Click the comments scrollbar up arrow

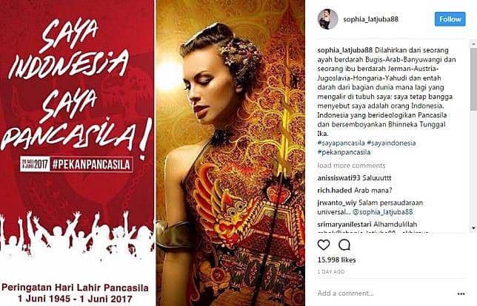(x=473, y=44)
